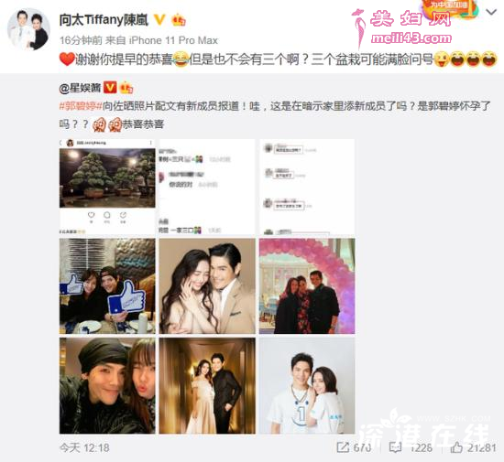Click the repost share icon
Screen dimensions: 504x462
(x=343, y=447)
